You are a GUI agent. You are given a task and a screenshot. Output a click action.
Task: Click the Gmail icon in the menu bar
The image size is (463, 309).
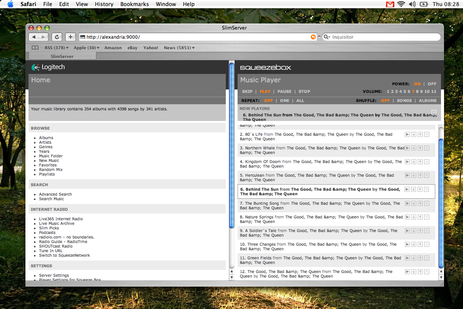(x=390, y=4)
